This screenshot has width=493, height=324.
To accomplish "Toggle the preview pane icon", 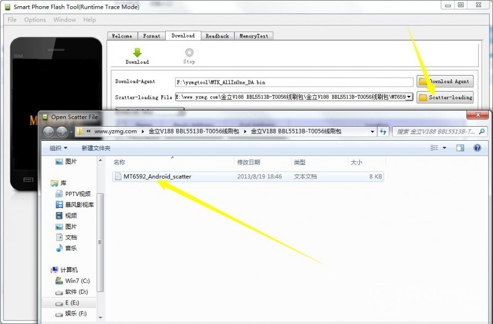I will (460, 148).
